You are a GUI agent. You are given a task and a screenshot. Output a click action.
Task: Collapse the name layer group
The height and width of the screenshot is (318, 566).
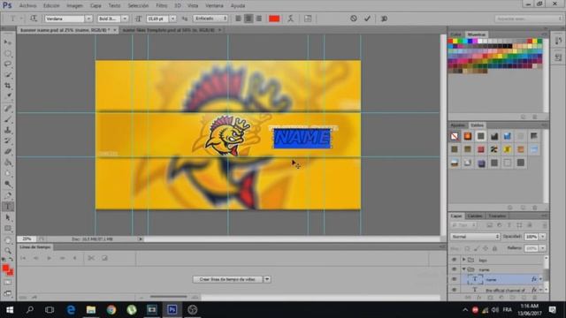coord(463,269)
